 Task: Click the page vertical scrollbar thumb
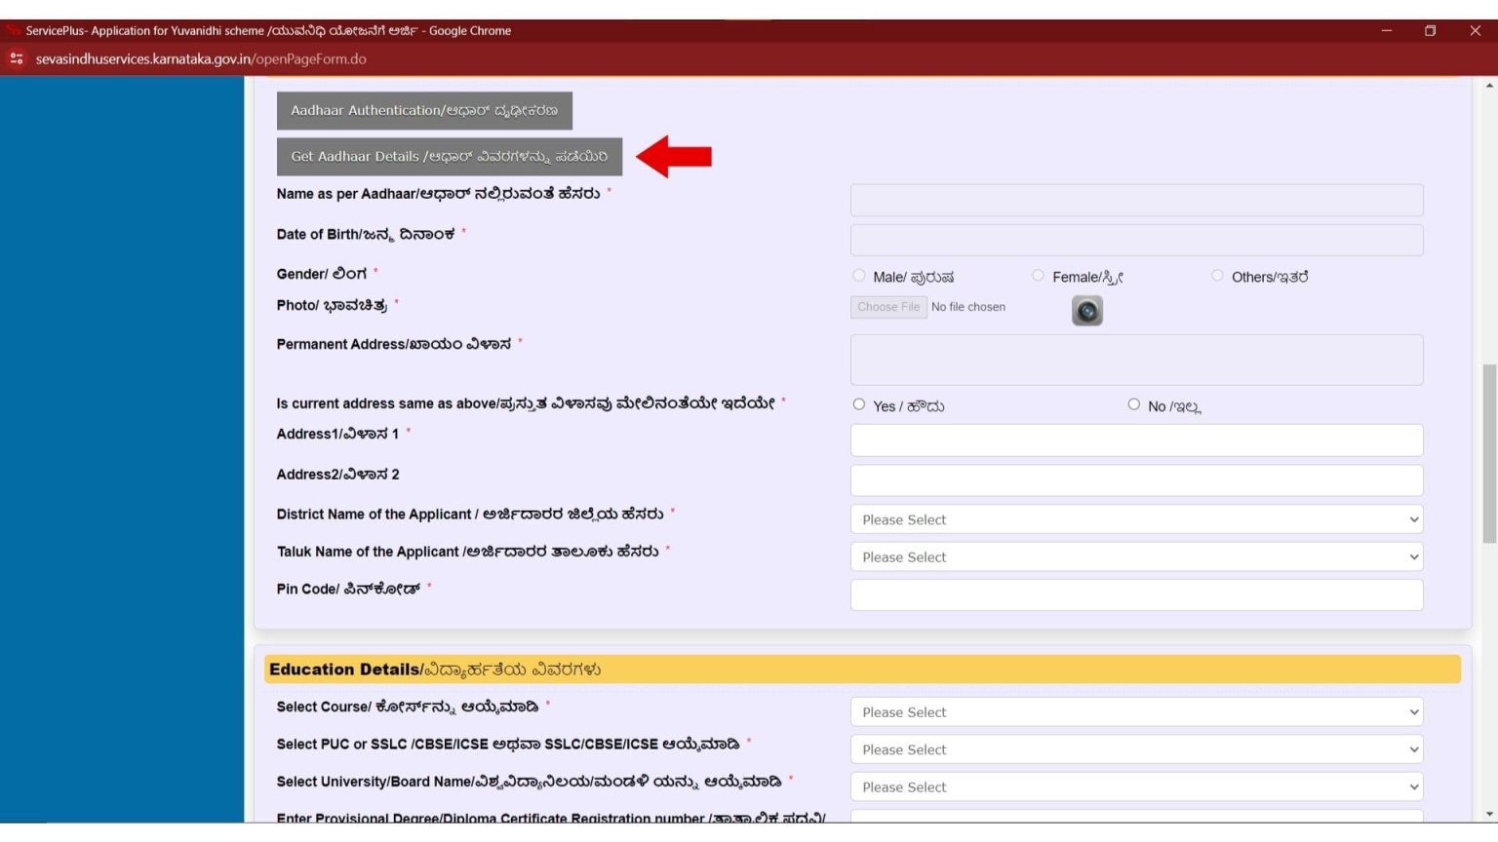coord(1488,453)
